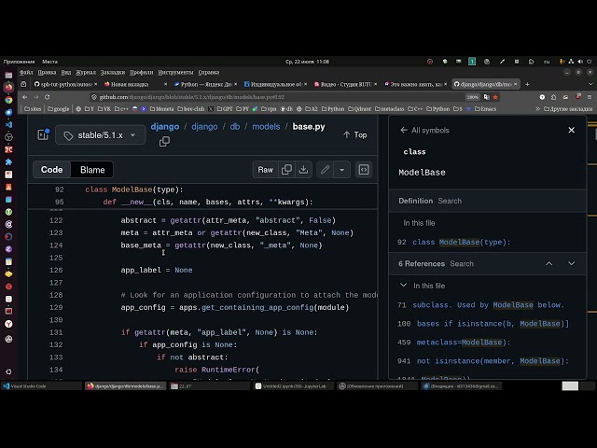
Task: Open the Firefox application menu hamburger
Action: 590,97
